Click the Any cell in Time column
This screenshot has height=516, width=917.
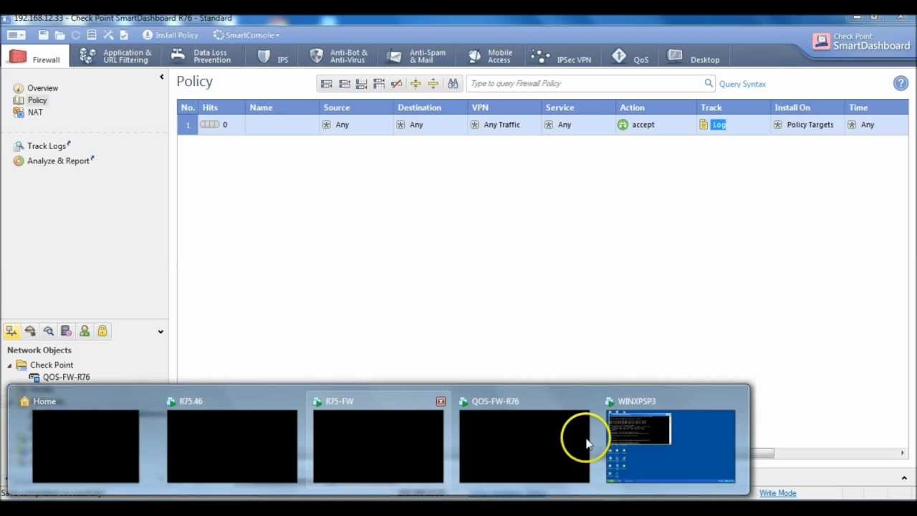click(877, 125)
